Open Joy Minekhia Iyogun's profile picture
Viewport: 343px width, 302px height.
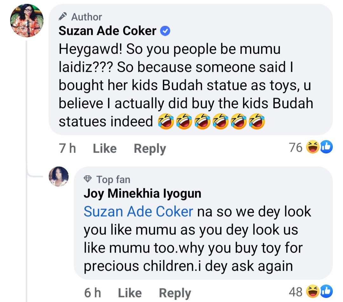tap(58, 176)
